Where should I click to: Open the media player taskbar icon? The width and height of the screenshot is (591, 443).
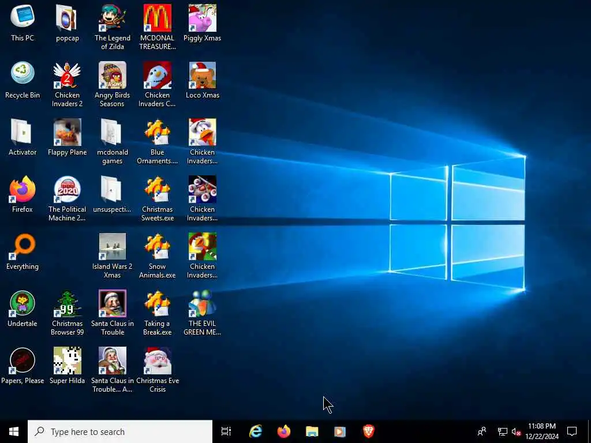pyautogui.click(x=340, y=431)
